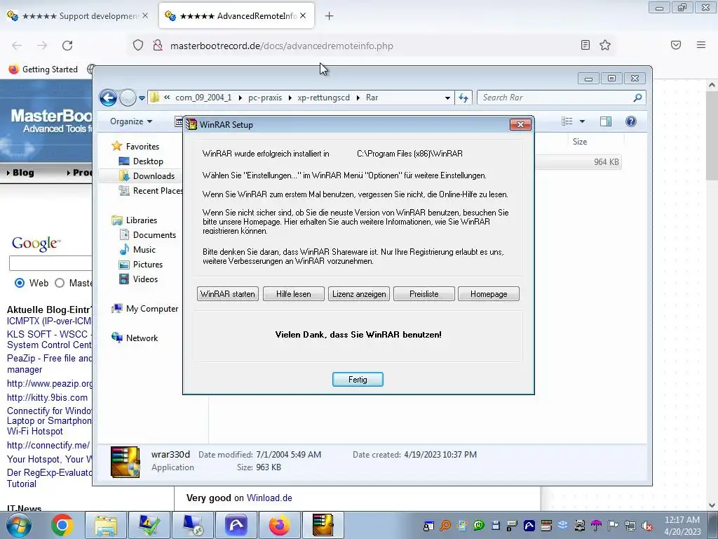
Task: Click the insecure connection padlock icon
Action: (x=158, y=45)
